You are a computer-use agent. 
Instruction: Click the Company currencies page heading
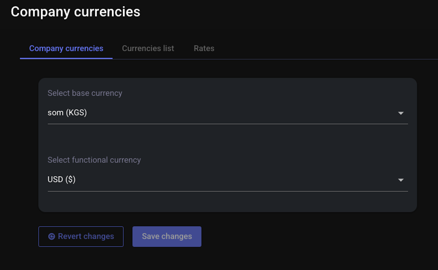pos(75,12)
